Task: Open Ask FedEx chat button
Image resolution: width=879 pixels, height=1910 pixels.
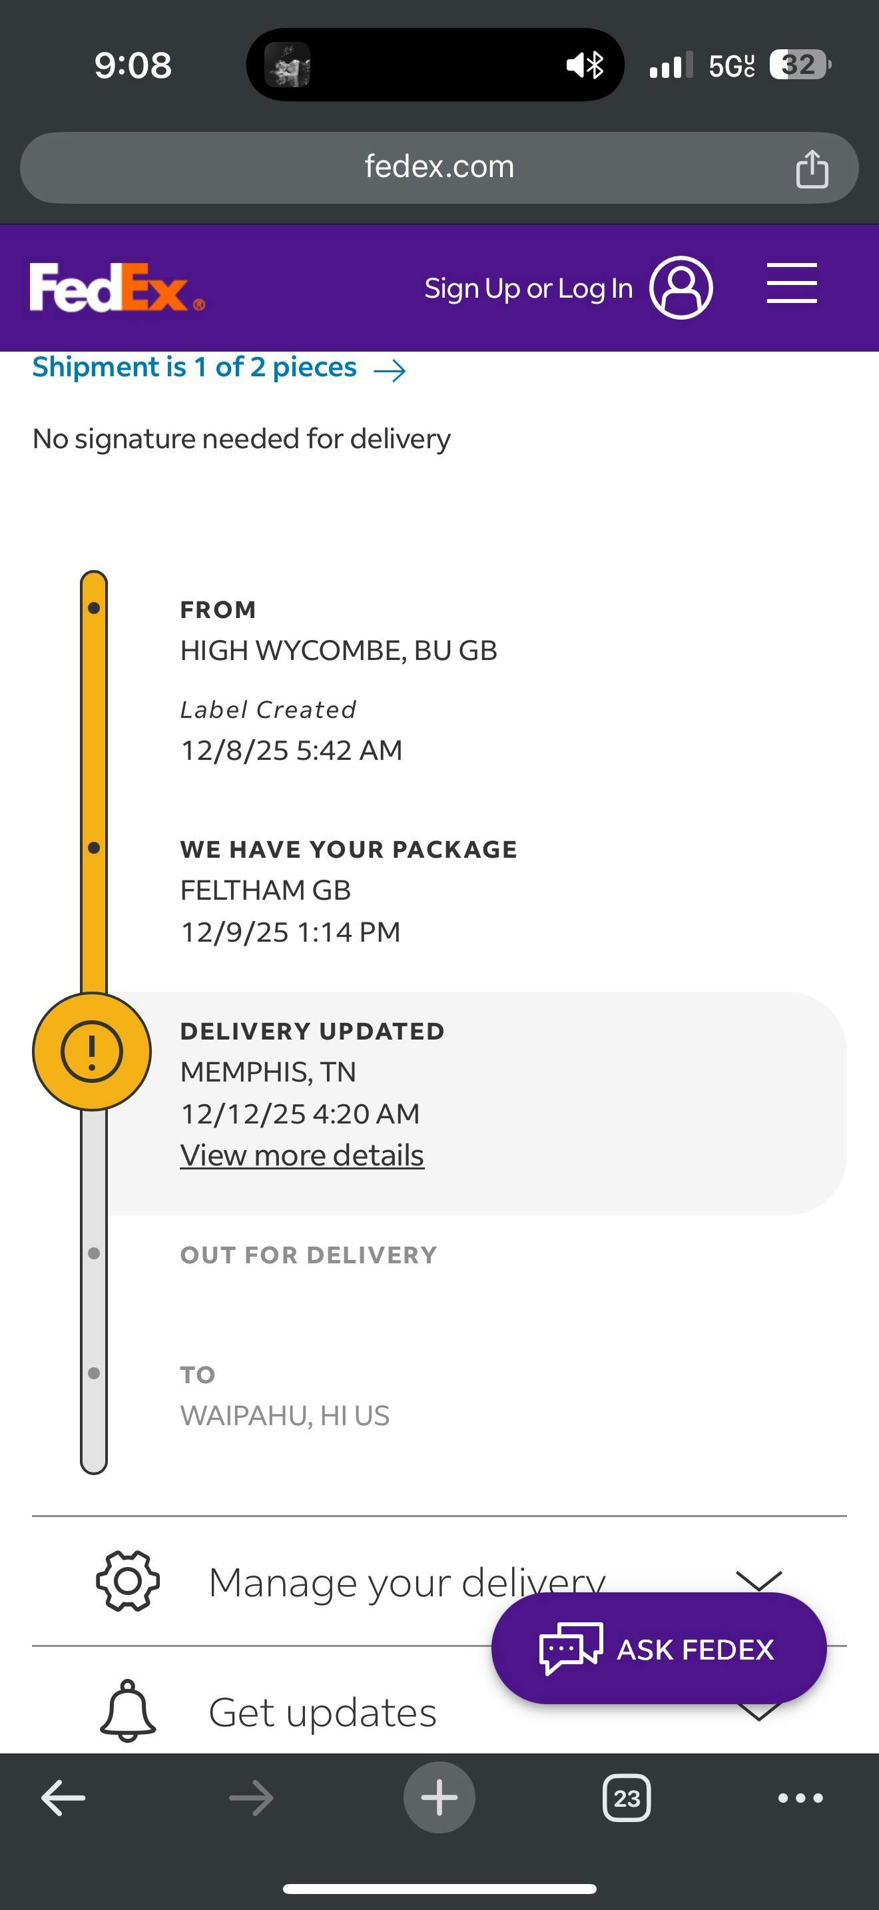Action: (658, 1649)
